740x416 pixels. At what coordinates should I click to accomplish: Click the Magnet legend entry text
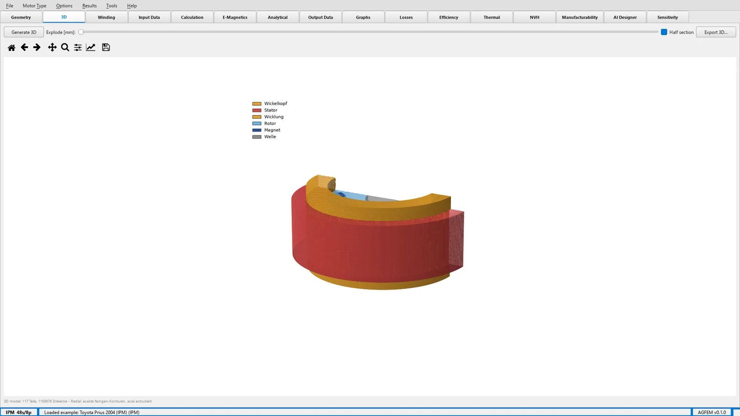(272, 130)
